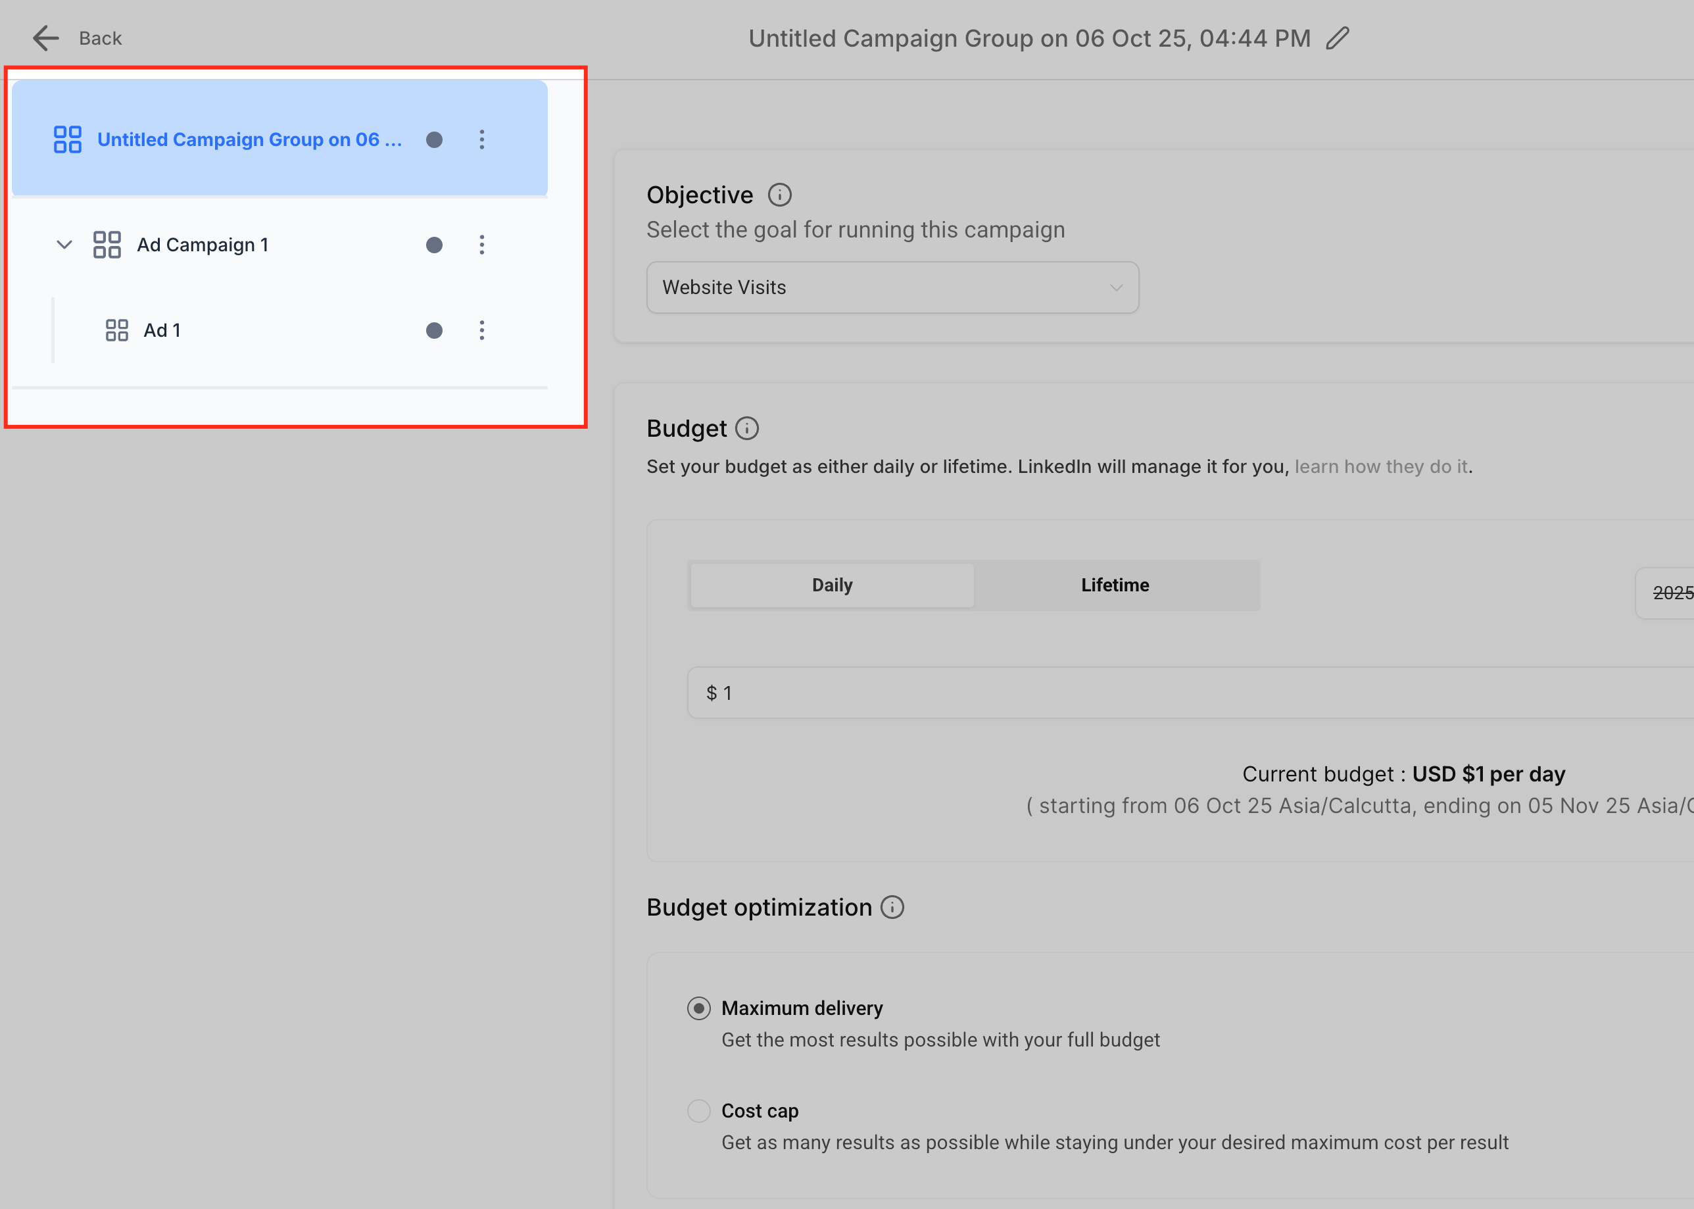Image resolution: width=1694 pixels, height=1209 pixels.
Task: Click the Budget info icon
Action: click(746, 429)
